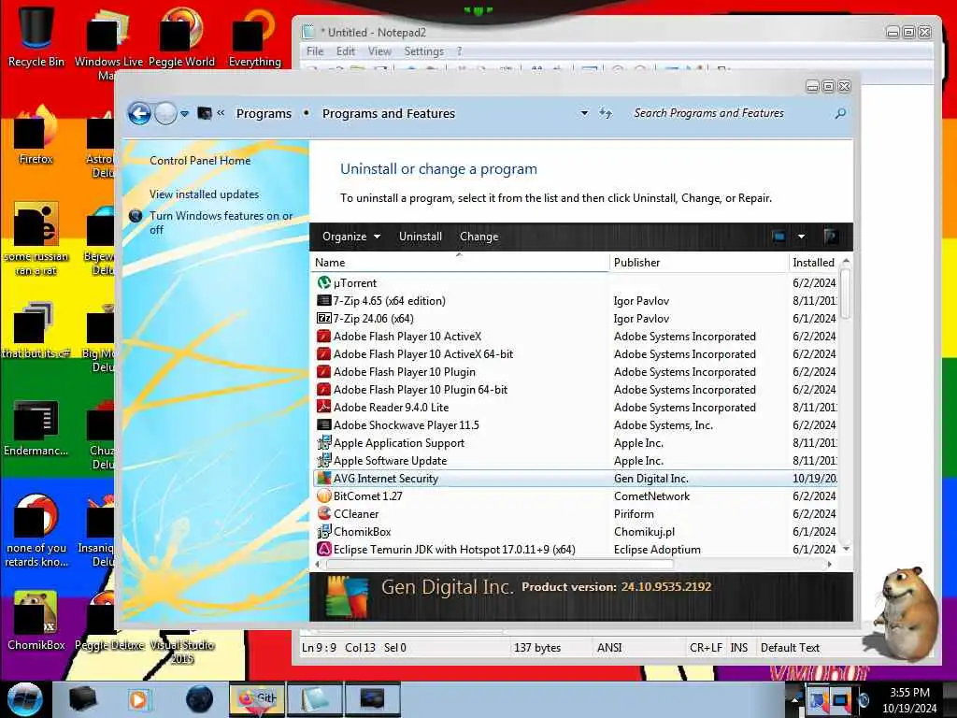This screenshot has height=718, width=957.
Task: Click the horizontal scrollbar of program list
Action: 501,564
